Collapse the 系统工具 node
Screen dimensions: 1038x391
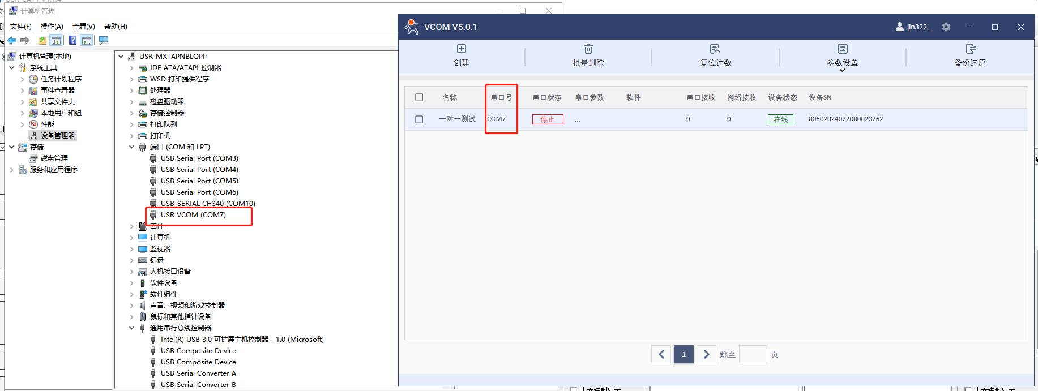(x=12, y=67)
